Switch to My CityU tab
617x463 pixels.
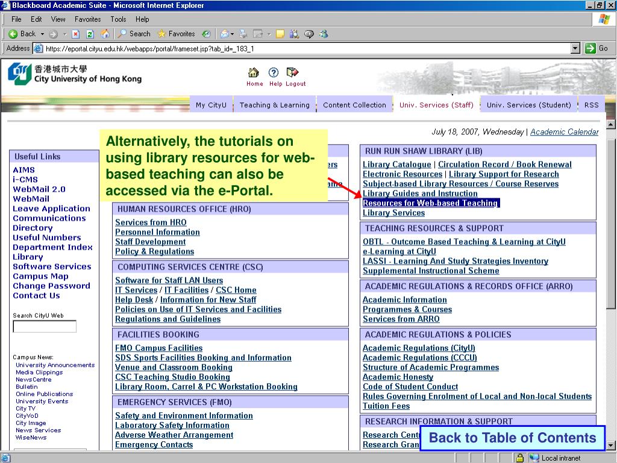click(x=211, y=105)
